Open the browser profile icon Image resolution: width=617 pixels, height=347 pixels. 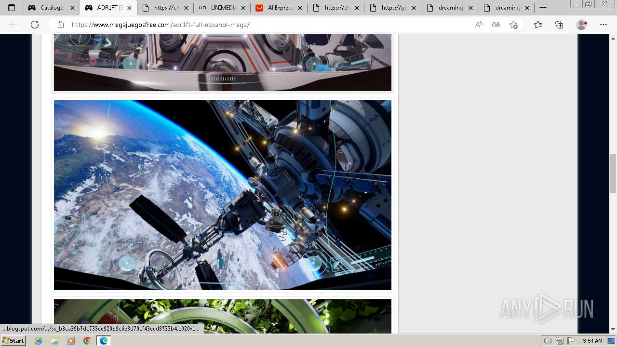(x=582, y=25)
